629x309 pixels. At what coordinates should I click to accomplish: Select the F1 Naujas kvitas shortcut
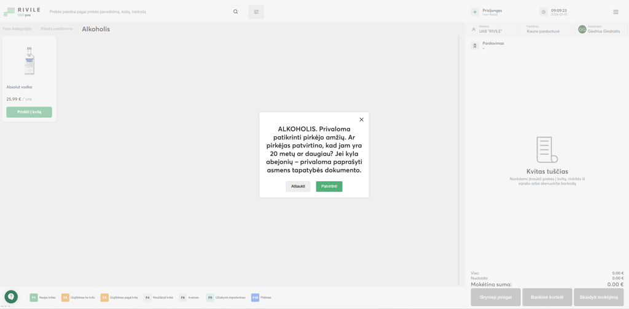coord(42,297)
